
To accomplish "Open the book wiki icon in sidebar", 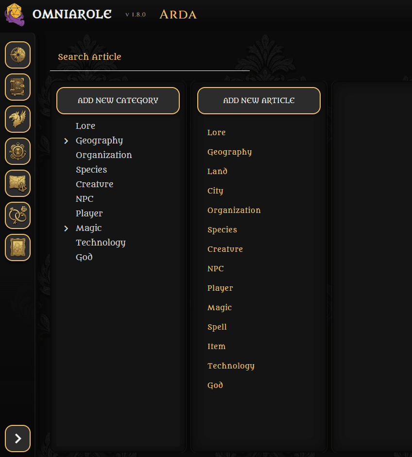I will tap(18, 87).
